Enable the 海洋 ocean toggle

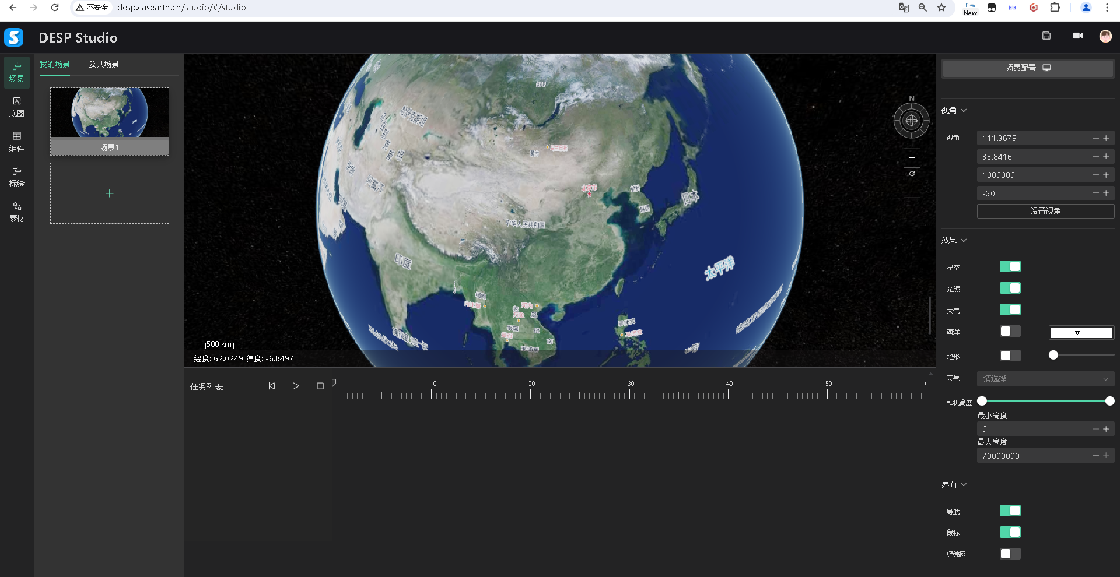point(1010,331)
